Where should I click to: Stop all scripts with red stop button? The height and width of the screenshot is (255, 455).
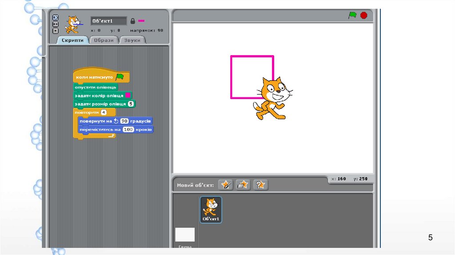coord(363,16)
